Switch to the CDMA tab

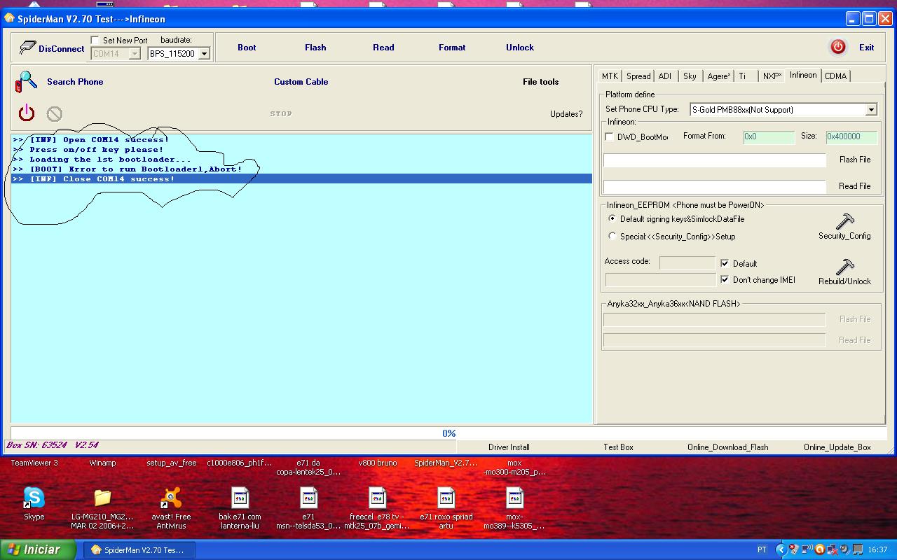click(x=835, y=76)
